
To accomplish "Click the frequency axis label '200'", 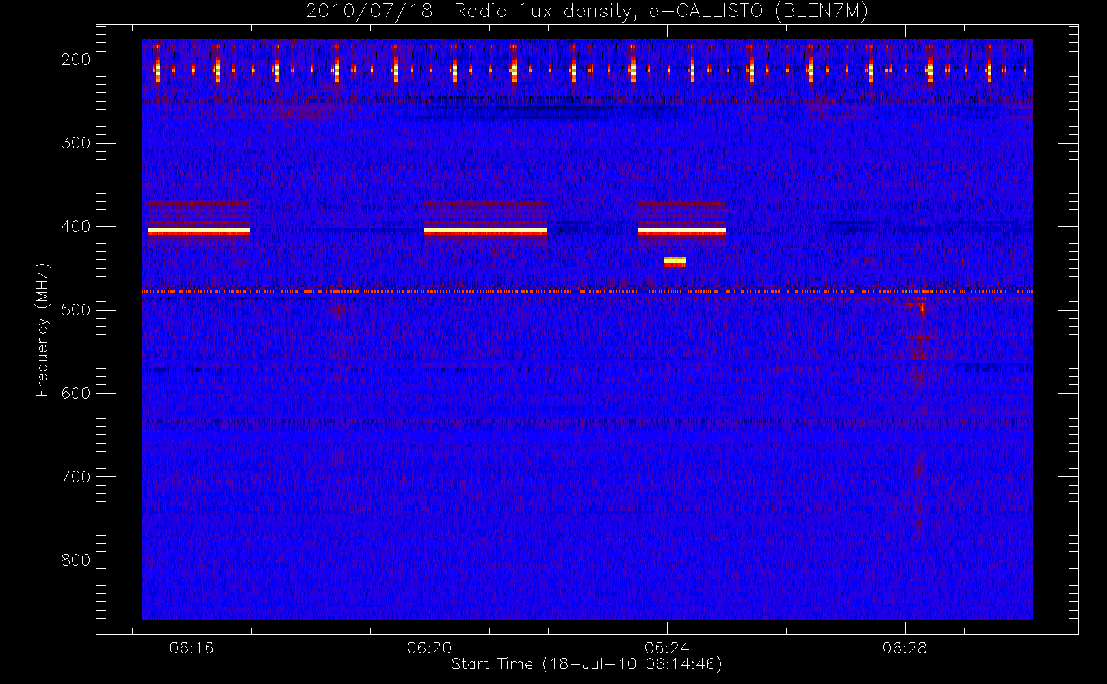I will coord(76,60).
